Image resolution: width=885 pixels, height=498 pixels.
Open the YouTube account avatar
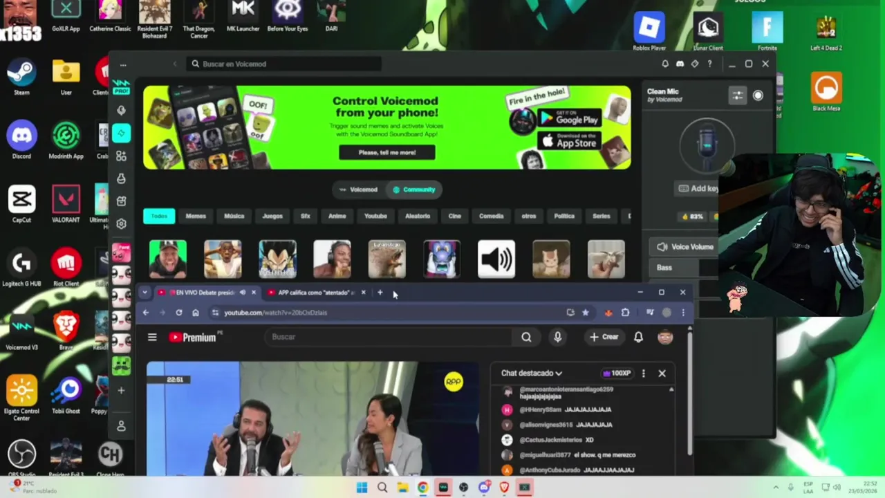click(665, 337)
